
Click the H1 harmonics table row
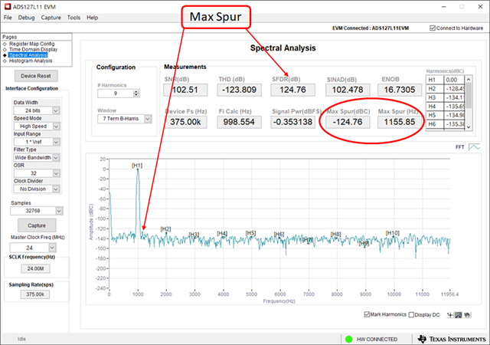click(x=446, y=80)
